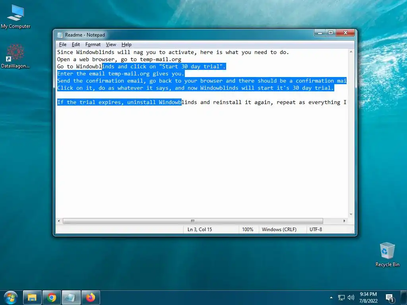Open the network status tray icon
Screen dimensions: 407x305
click(x=341, y=297)
